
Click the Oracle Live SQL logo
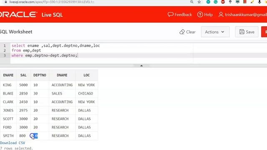(31, 15)
